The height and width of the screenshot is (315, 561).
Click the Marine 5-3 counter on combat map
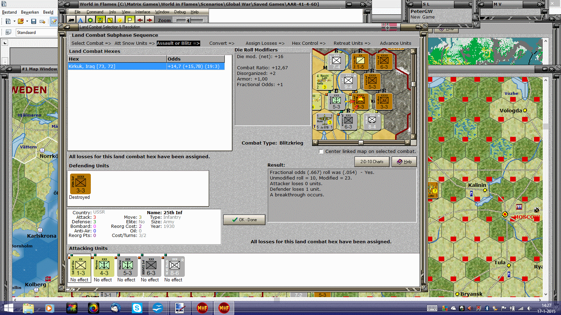[x=336, y=101]
